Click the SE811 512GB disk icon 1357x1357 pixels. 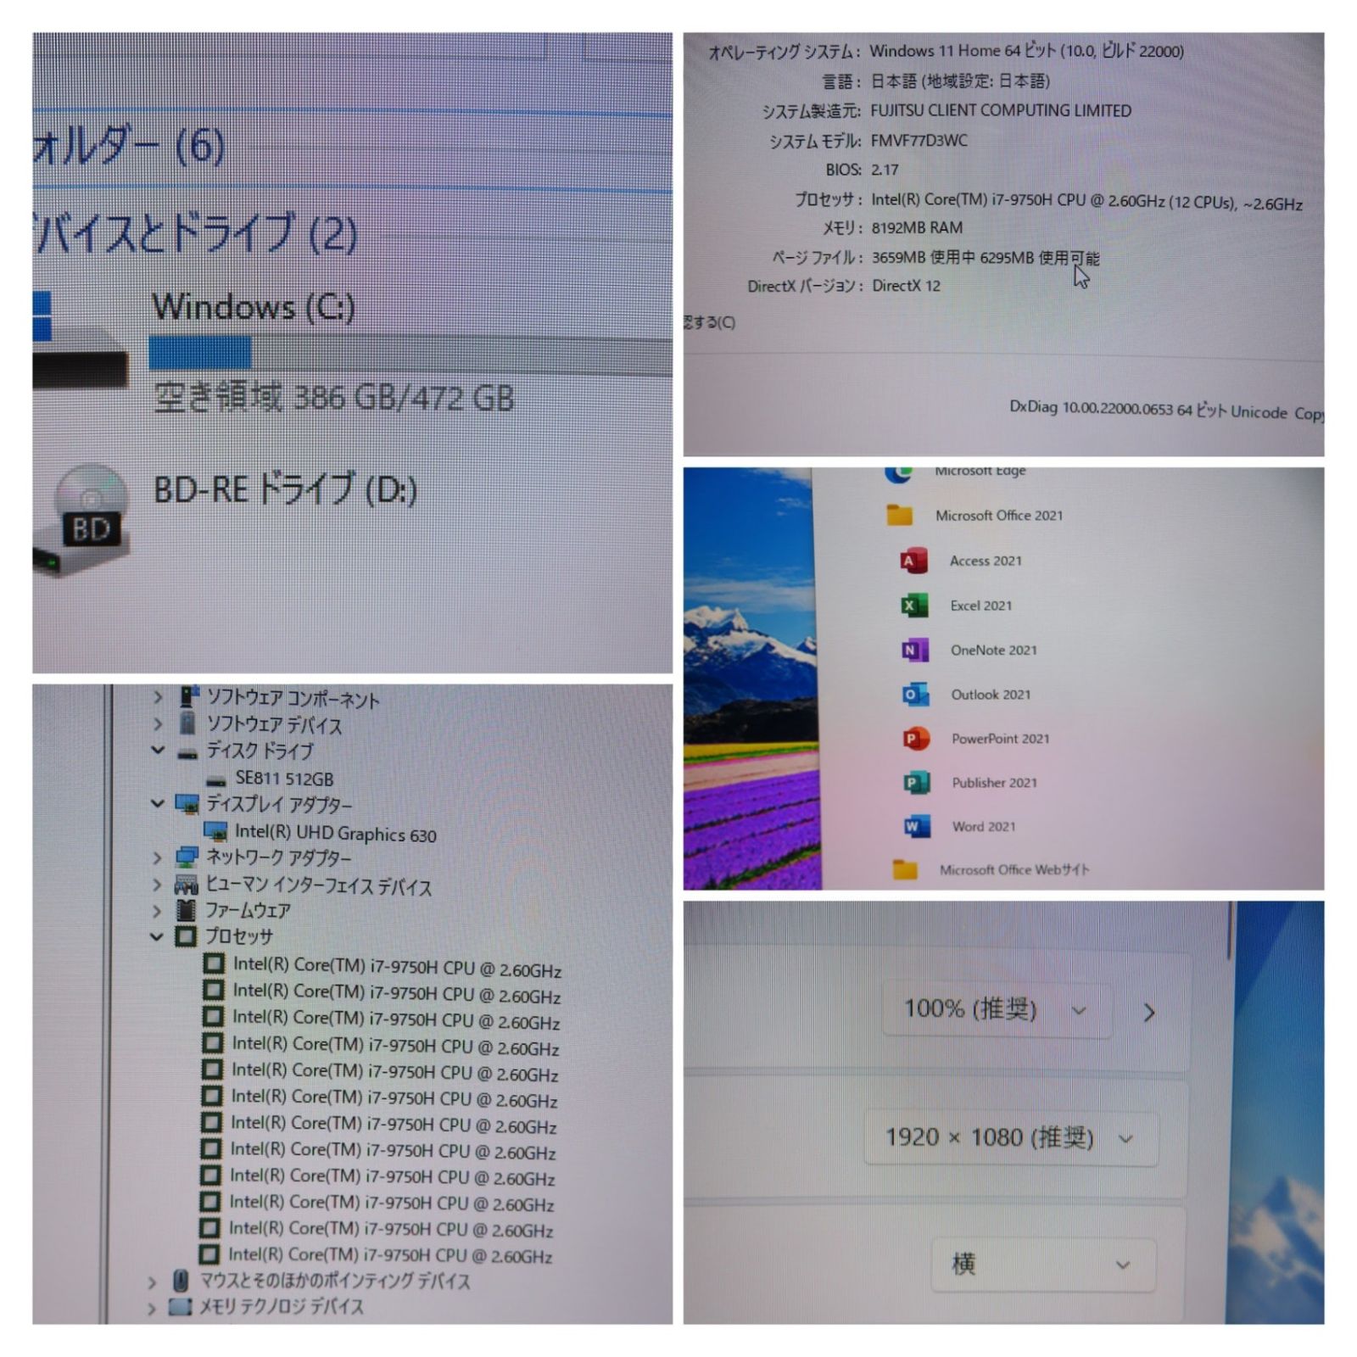point(216,779)
